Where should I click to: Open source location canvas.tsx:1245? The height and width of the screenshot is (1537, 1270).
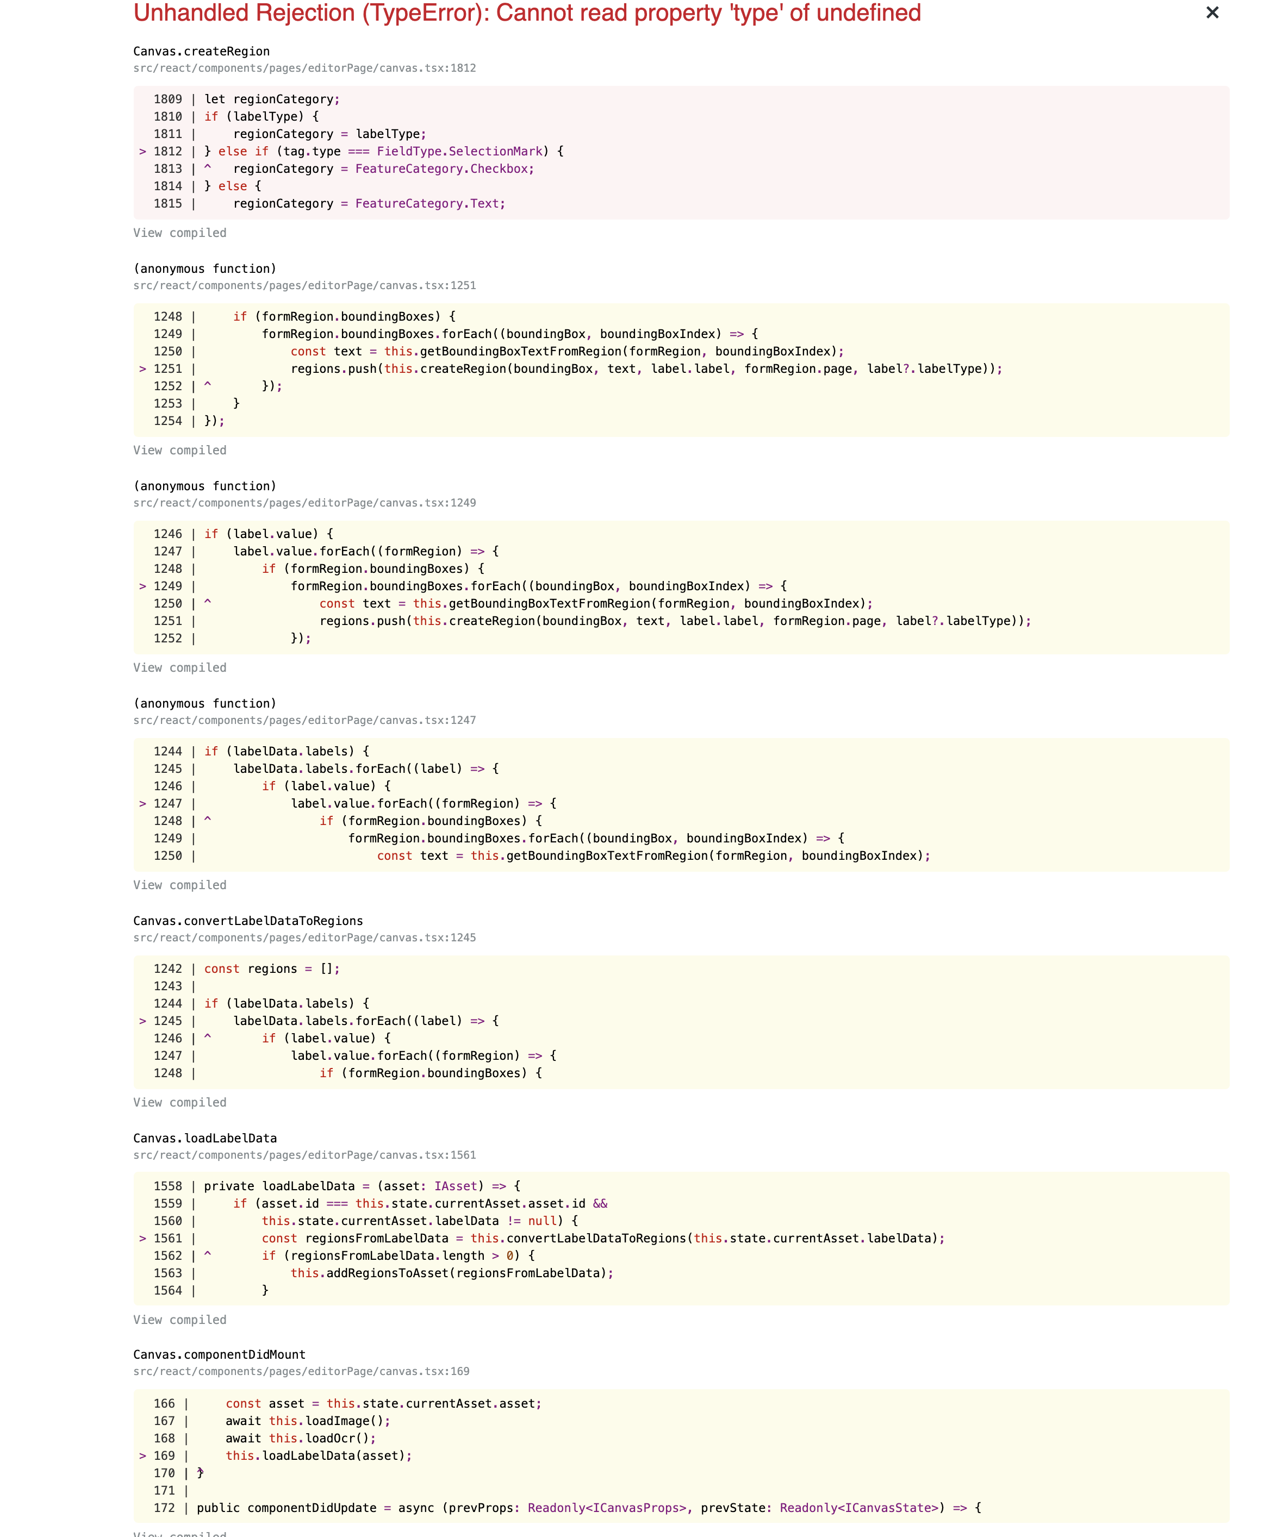304,938
